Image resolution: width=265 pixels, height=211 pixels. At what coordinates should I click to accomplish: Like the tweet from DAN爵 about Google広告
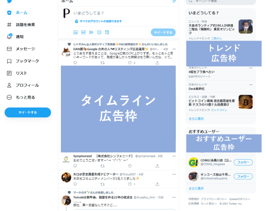130,63
